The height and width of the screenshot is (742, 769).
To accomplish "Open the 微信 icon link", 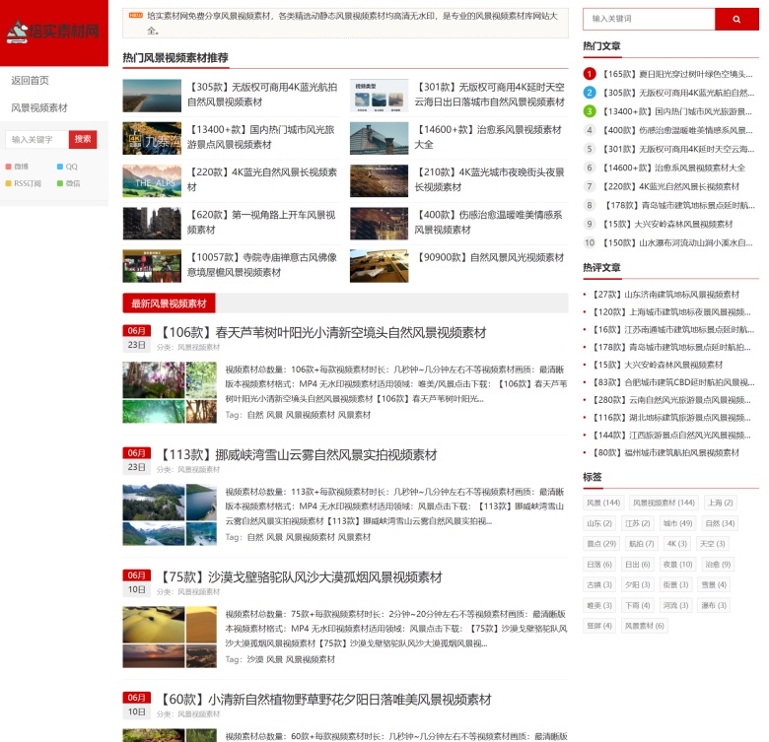I will pos(69,183).
